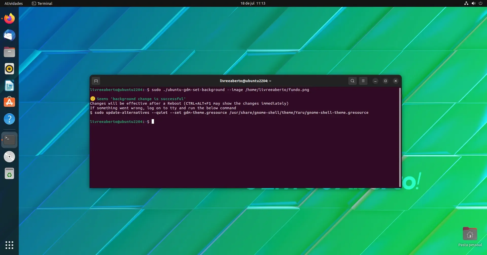
Task: Open LibreOffice Writer from dock
Action: coord(9,86)
